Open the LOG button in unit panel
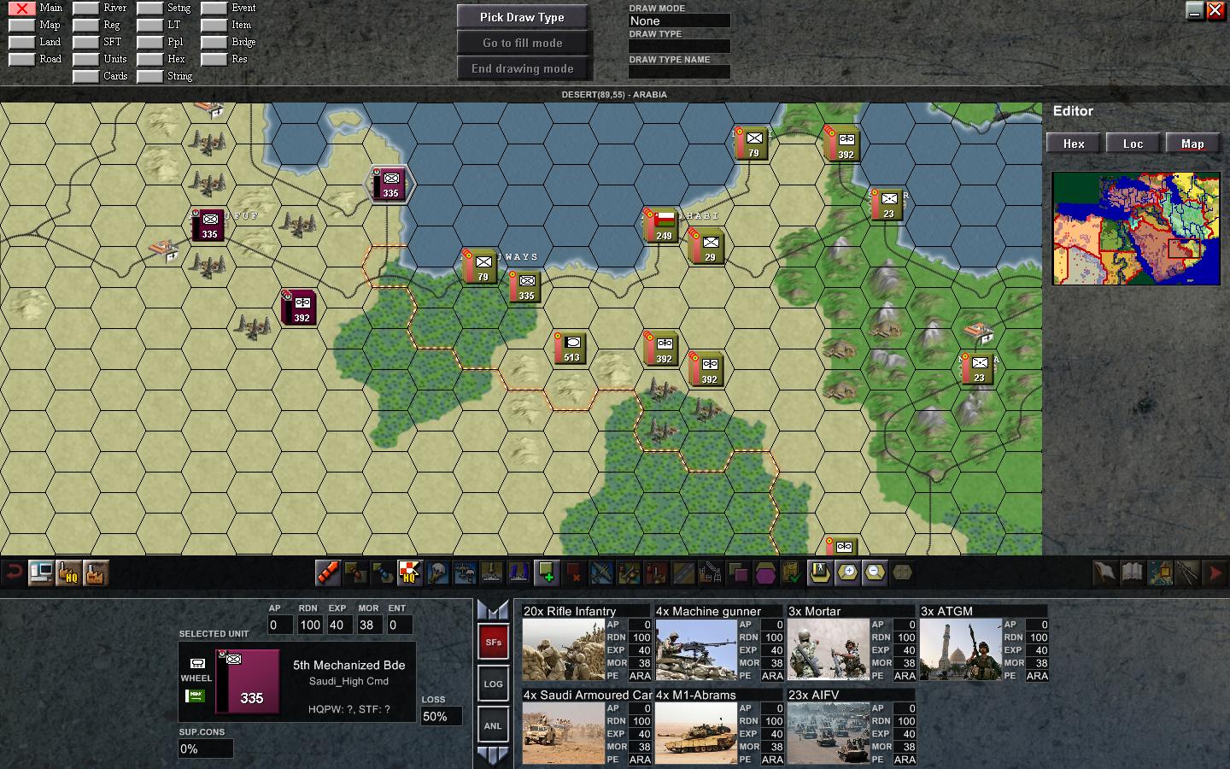The image size is (1230, 769). pyautogui.click(x=493, y=684)
